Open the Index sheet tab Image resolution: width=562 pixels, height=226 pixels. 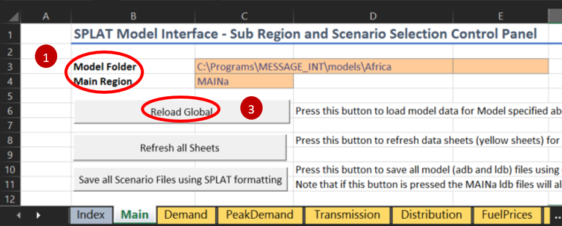(91, 215)
